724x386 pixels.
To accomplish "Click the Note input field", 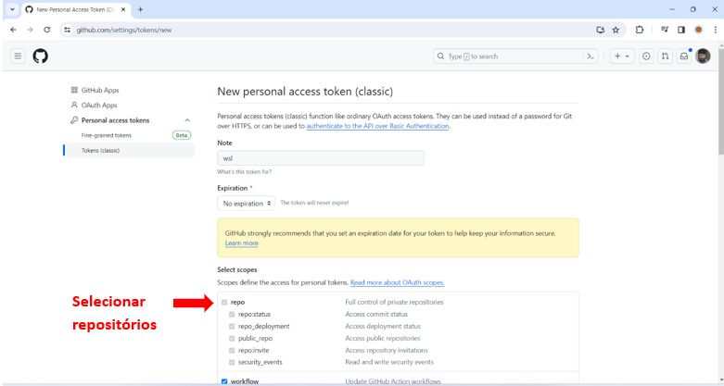I will click(x=321, y=158).
